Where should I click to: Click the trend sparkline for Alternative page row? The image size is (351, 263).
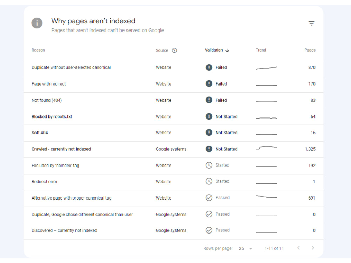[x=266, y=197]
